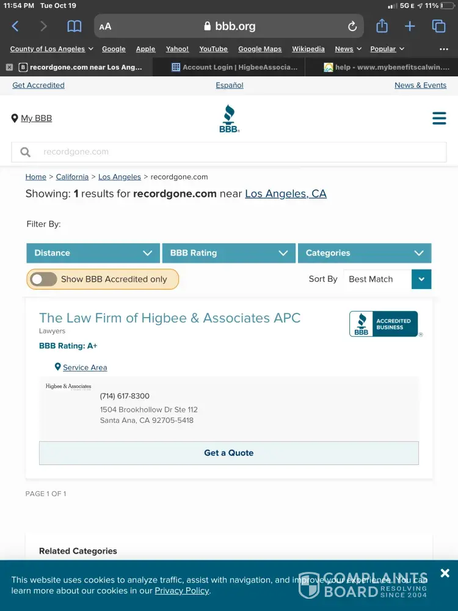Image resolution: width=458 pixels, height=611 pixels.
Task: Tap Safari back arrow
Action: pyautogui.click(x=15, y=26)
